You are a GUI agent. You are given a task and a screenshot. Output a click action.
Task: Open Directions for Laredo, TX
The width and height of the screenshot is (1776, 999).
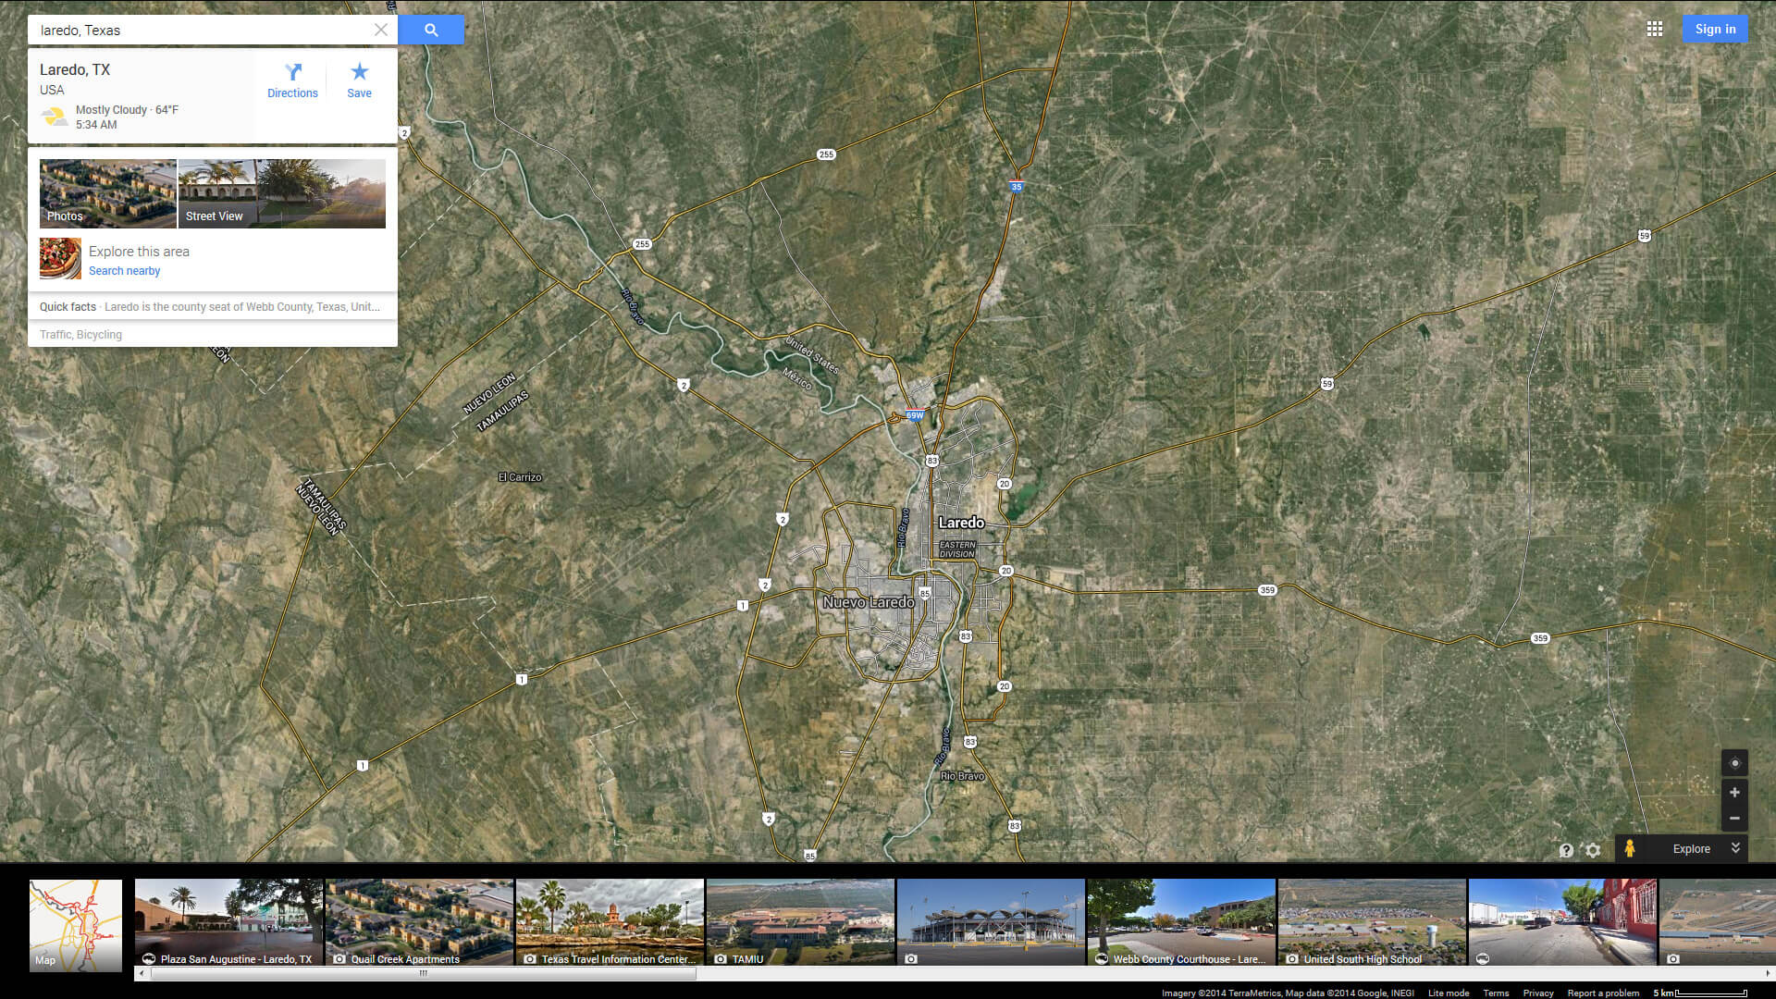click(x=292, y=80)
